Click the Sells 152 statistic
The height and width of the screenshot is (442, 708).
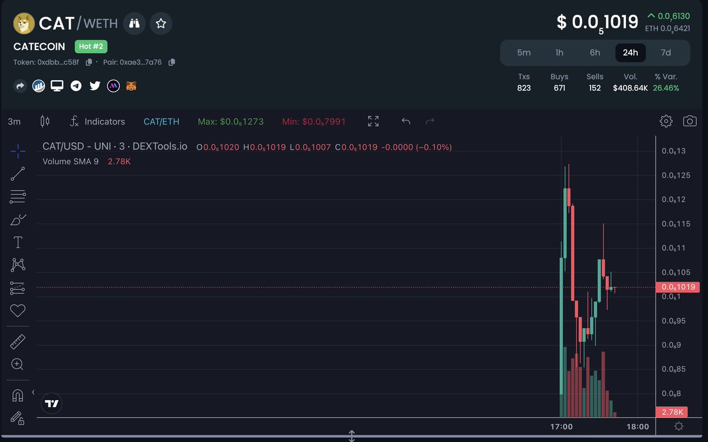coord(595,83)
